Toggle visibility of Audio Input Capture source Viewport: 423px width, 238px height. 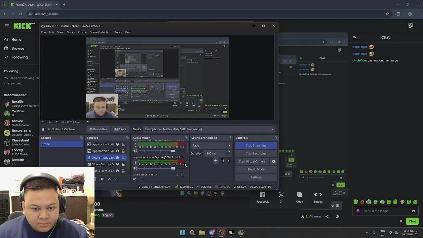tap(117, 158)
